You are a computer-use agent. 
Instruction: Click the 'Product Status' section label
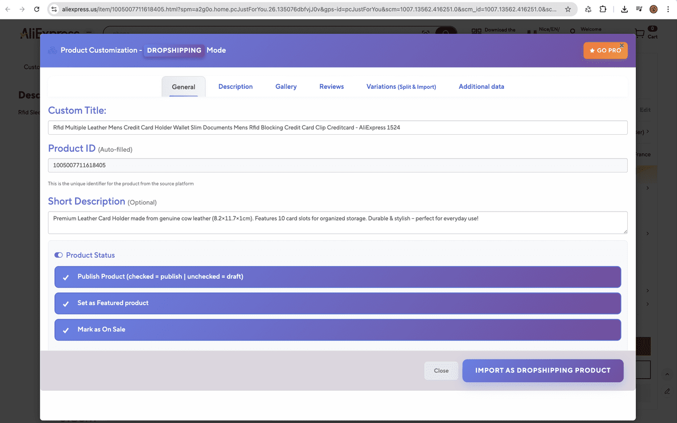[x=90, y=255]
